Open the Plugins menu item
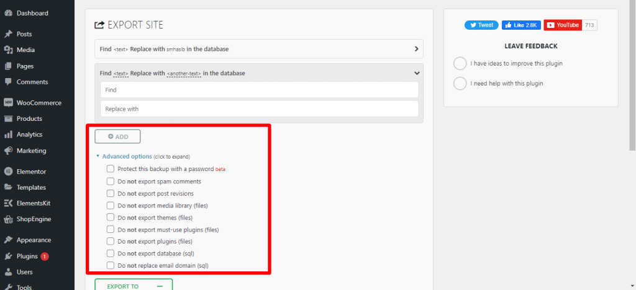The width and height of the screenshot is (636, 290). [x=27, y=256]
